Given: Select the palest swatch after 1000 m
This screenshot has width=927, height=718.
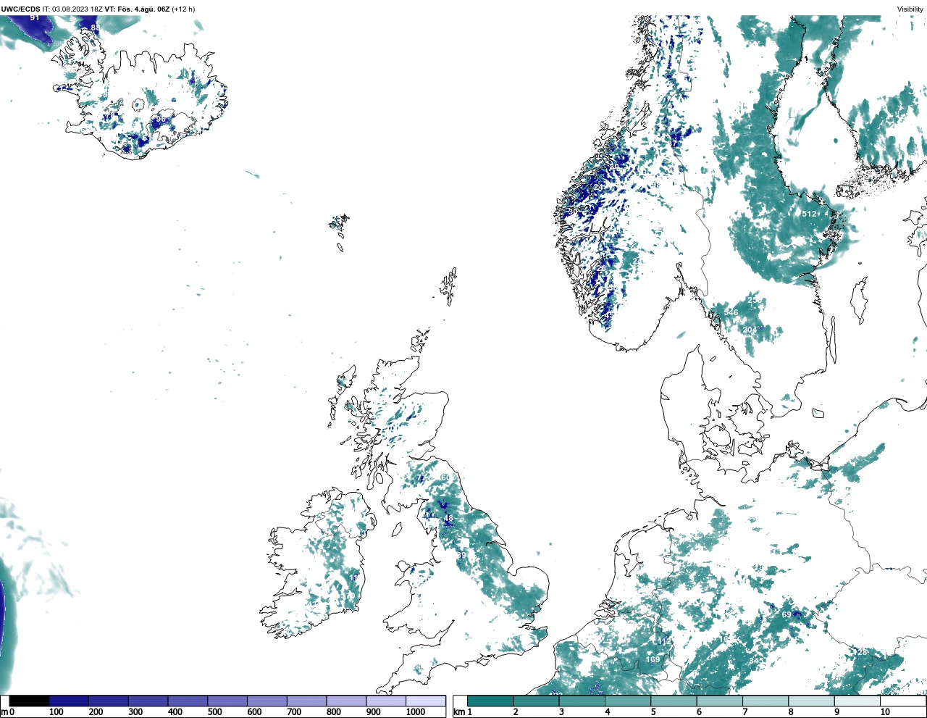Looking at the screenshot, I should point(425,701).
